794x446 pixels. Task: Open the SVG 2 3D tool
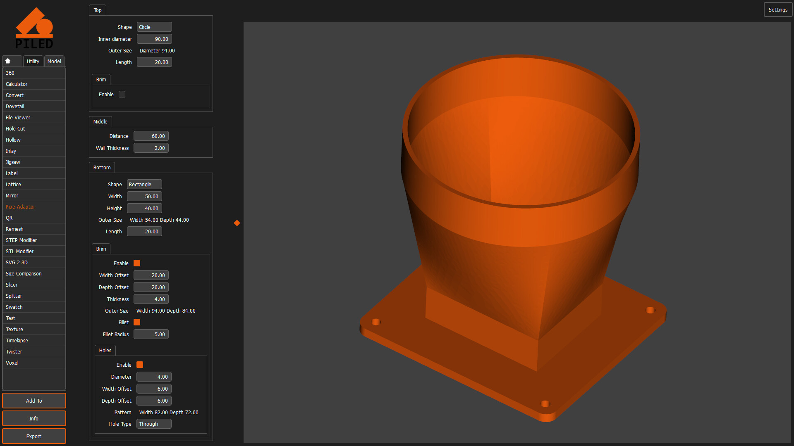(x=34, y=263)
